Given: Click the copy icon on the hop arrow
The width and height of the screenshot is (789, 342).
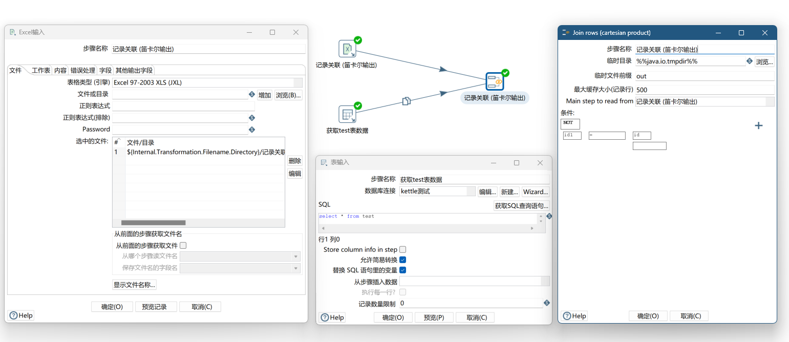Looking at the screenshot, I should (x=406, y=101).
